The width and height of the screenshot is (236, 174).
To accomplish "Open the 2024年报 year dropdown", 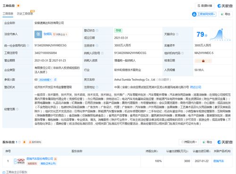I will [45, 80].
